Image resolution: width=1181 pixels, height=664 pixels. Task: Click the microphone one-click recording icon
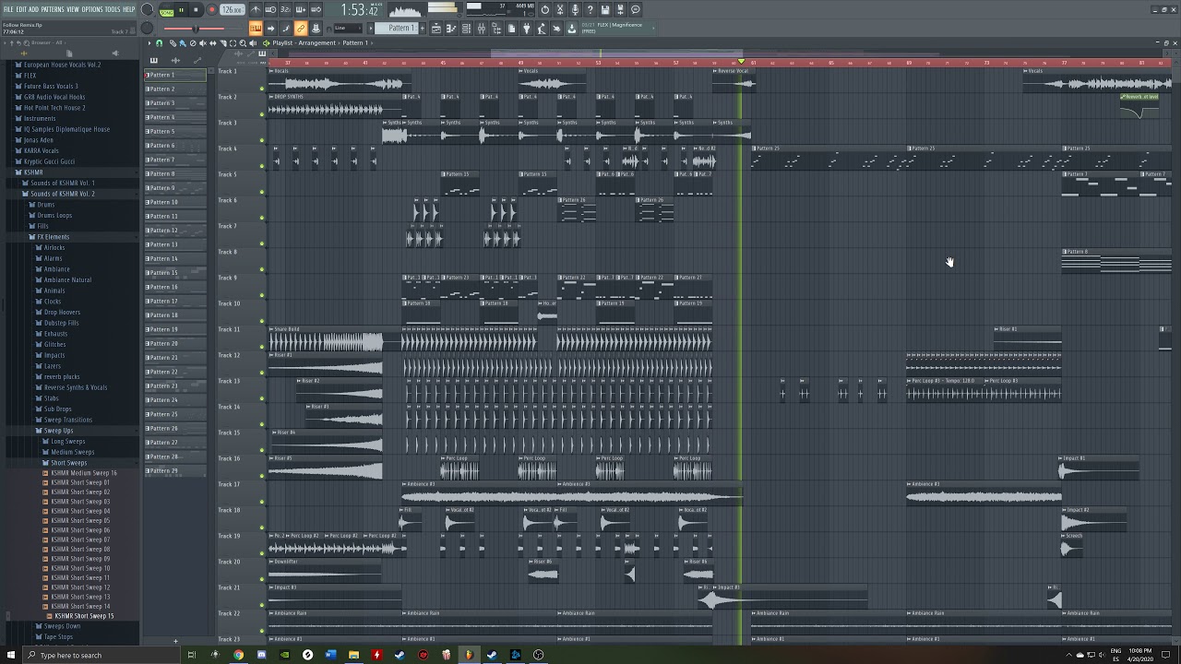575,9
